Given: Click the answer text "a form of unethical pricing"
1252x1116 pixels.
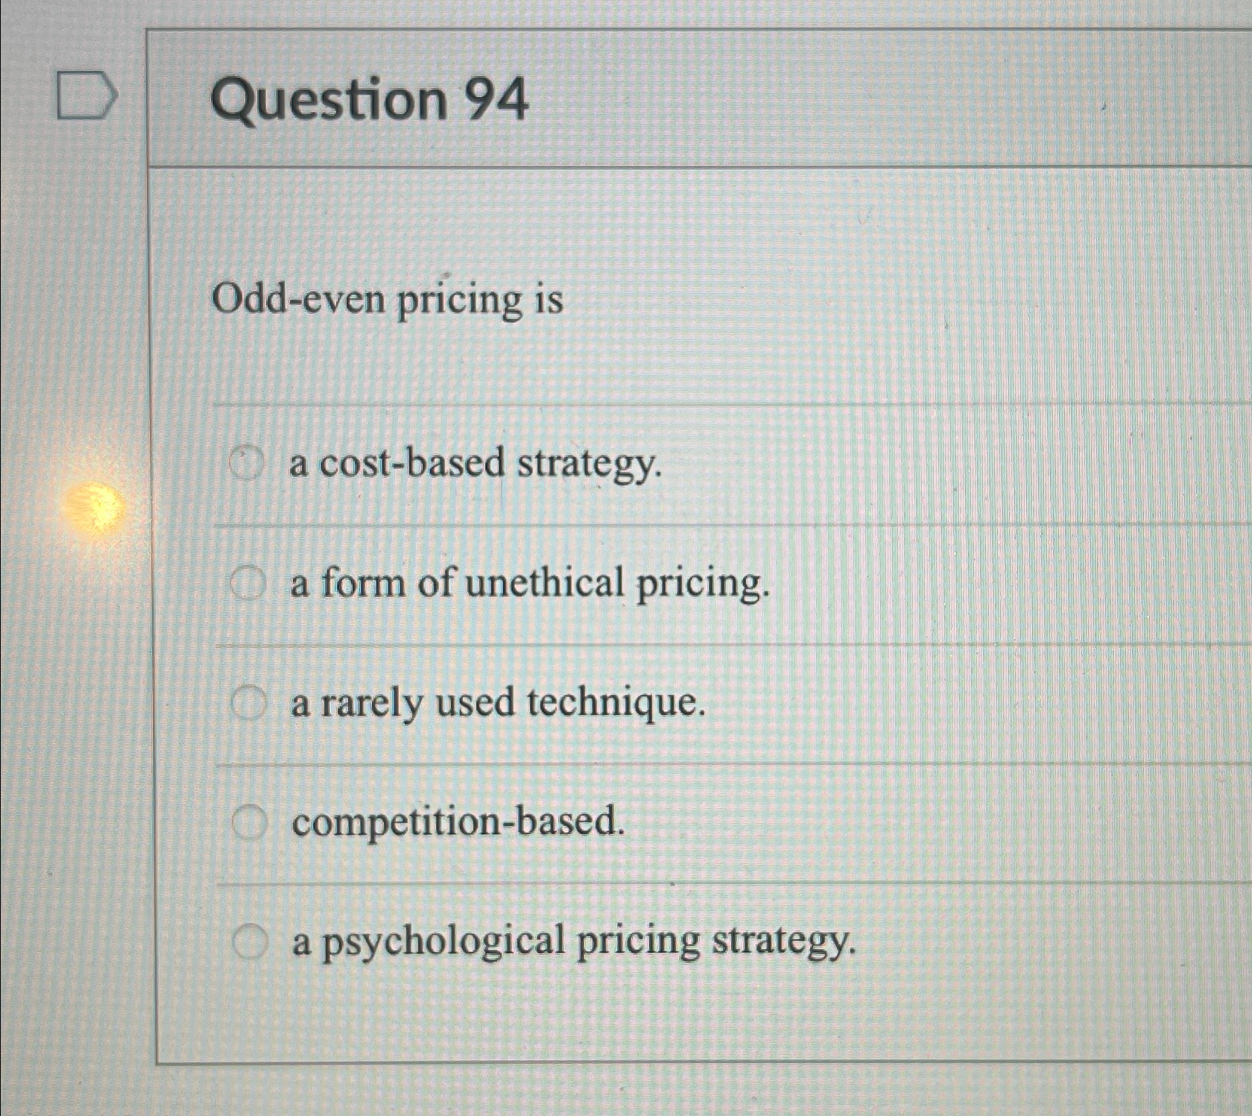Looking at the screenshot, I should pyautogui.click(x=531, y=587).
